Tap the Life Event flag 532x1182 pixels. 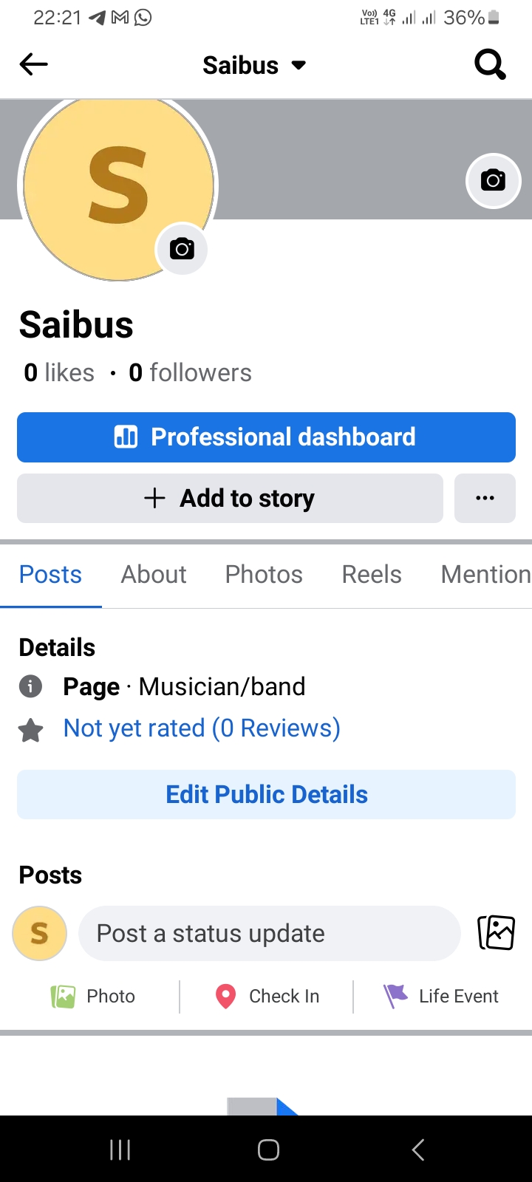(396, 996)
